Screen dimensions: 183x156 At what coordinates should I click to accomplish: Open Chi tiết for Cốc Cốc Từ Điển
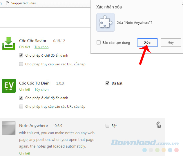(x=25, y=89)
